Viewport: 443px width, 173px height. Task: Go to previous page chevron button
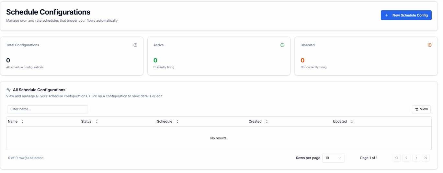[x=406, y=158]
